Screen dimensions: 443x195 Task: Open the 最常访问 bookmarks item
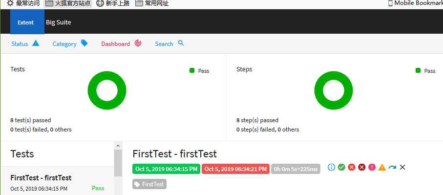pos(23,3)
